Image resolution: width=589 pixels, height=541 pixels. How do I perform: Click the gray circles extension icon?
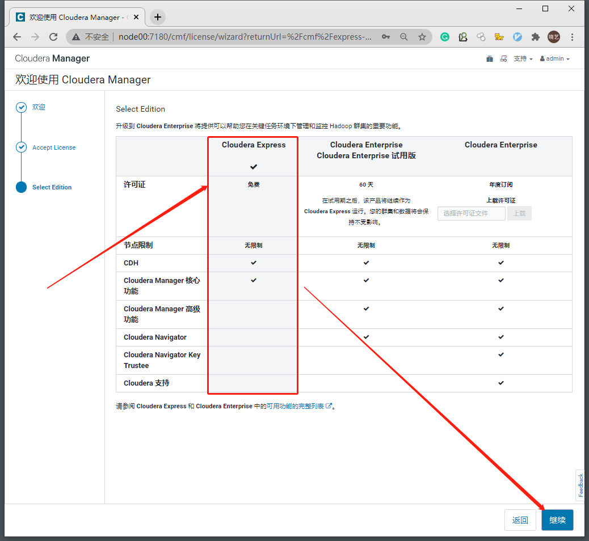(481, 37)
